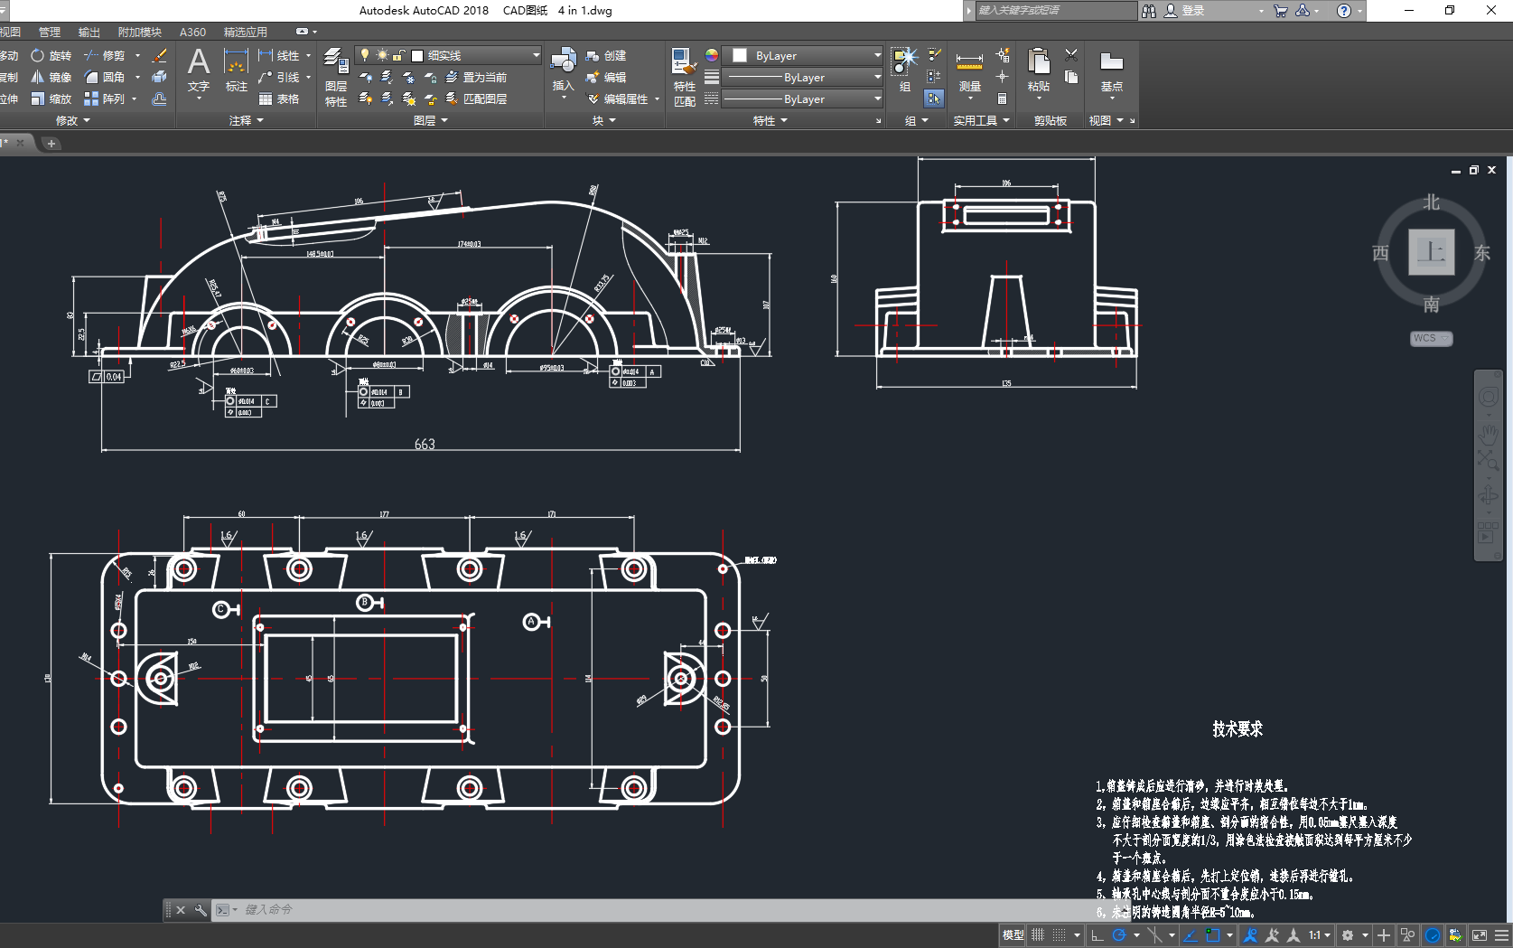Toggle ortho mode in status bar

pyautogui.click(x=1097, y=935)
